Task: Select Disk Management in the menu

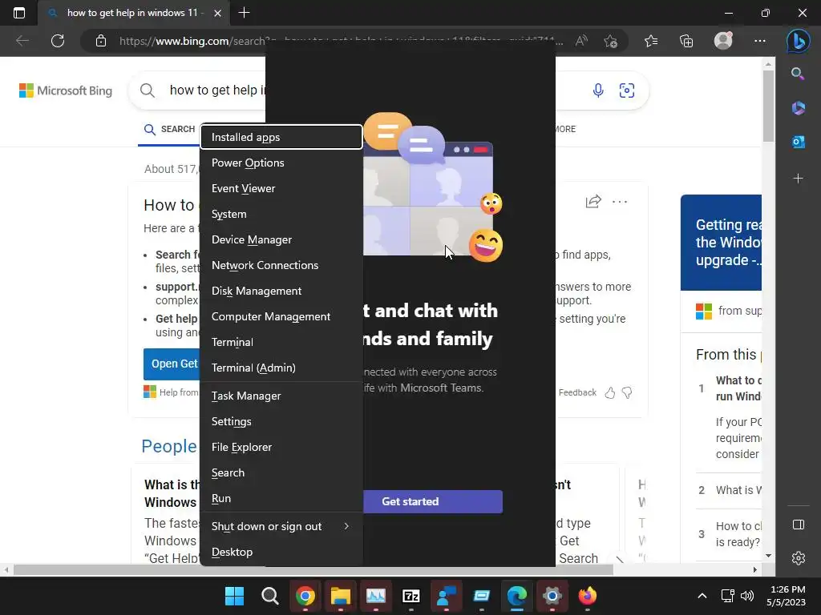Action: [281, 291]
